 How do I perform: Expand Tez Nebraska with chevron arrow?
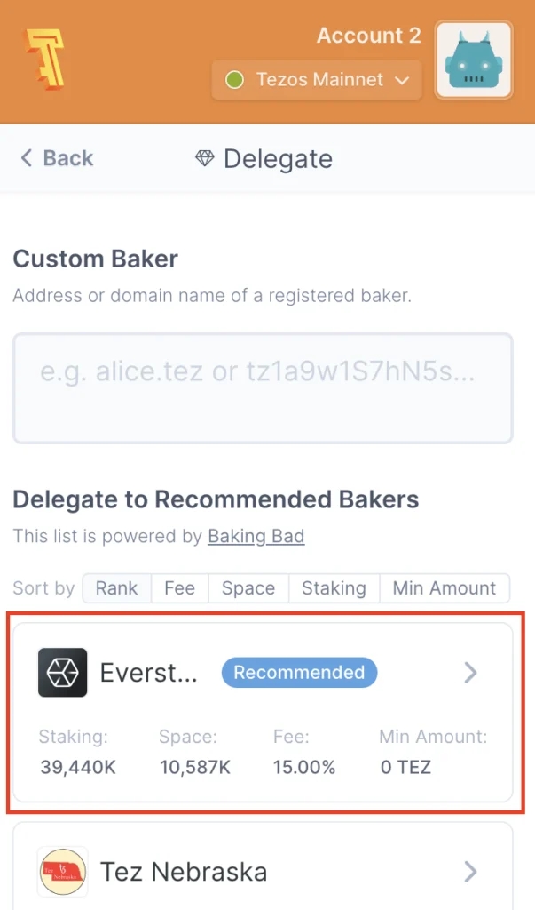click(470, 871)
